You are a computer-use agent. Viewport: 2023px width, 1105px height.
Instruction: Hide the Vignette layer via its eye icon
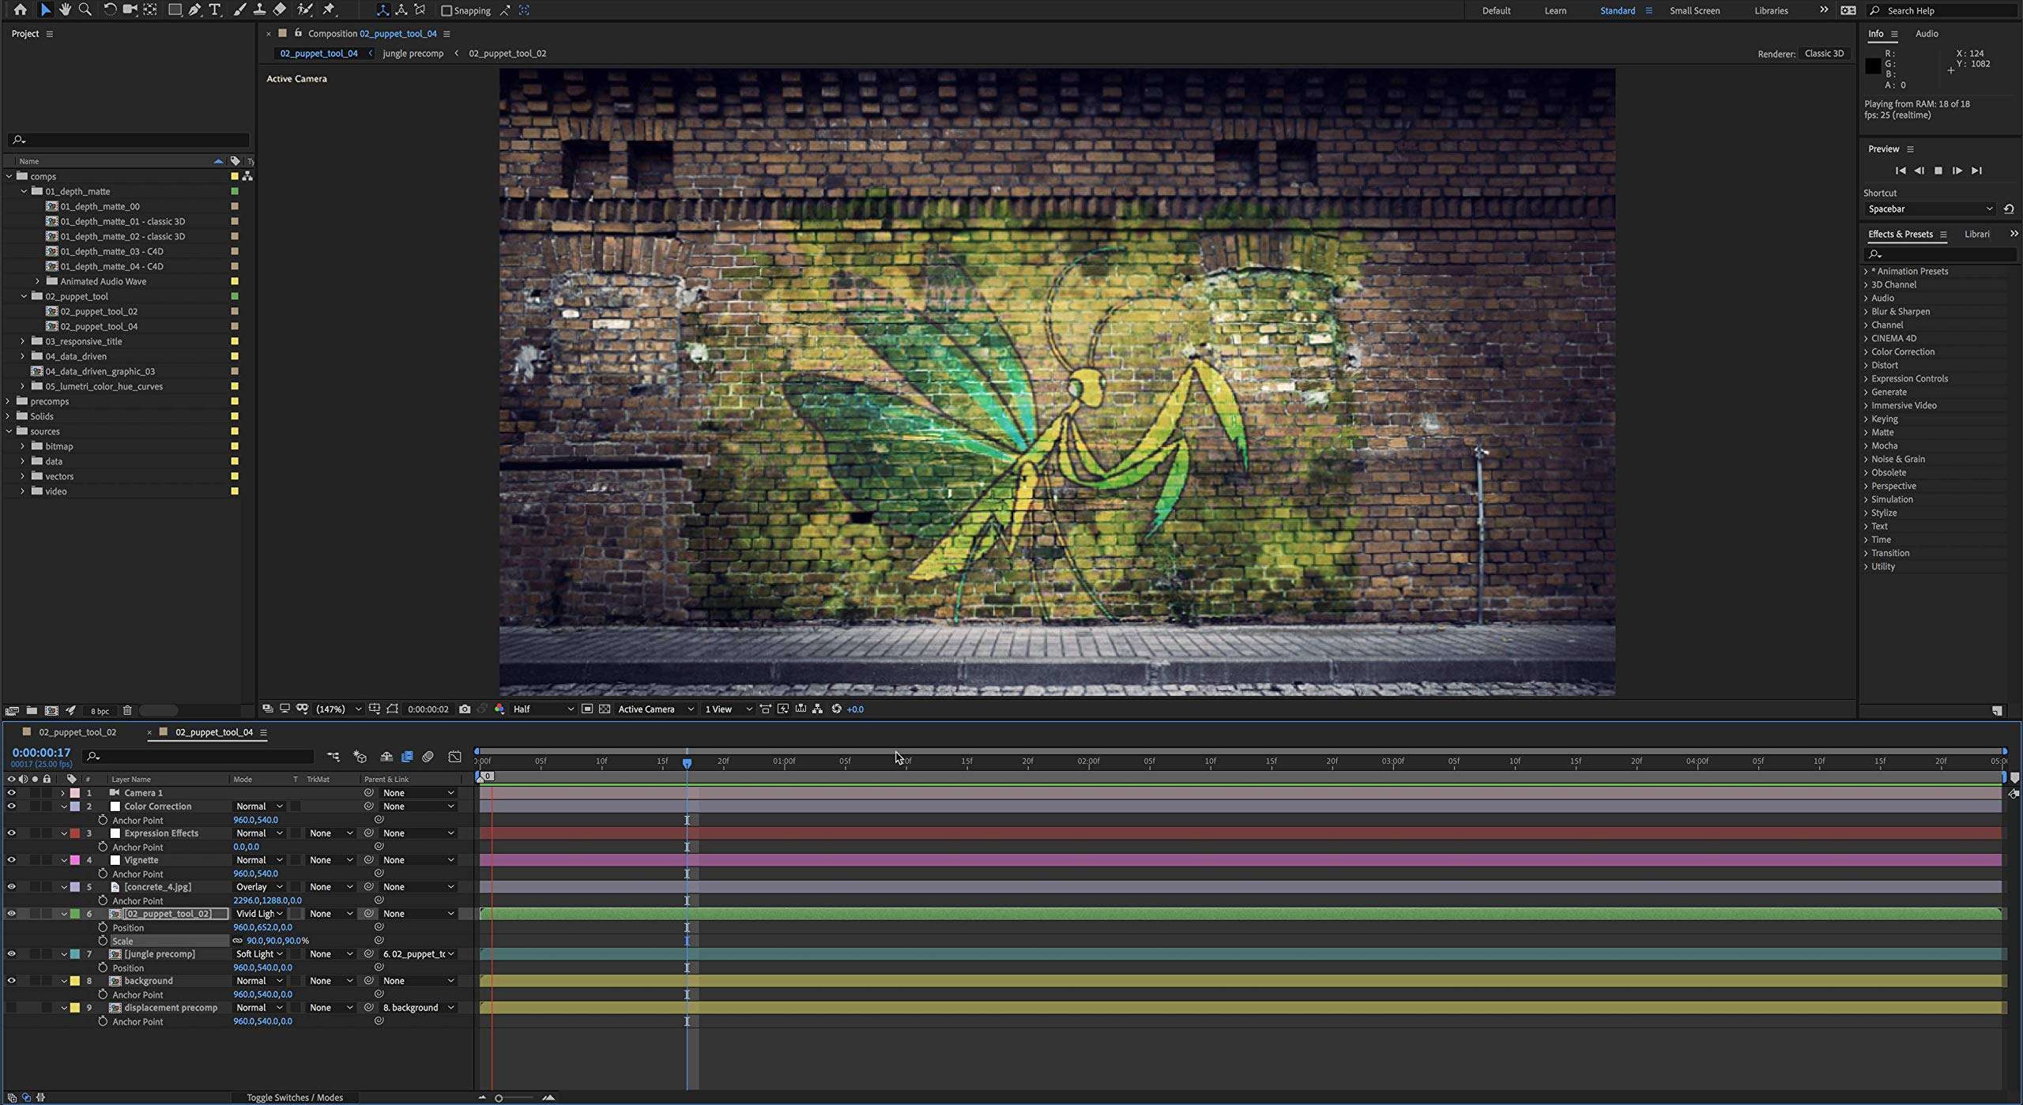click(11, 859)
